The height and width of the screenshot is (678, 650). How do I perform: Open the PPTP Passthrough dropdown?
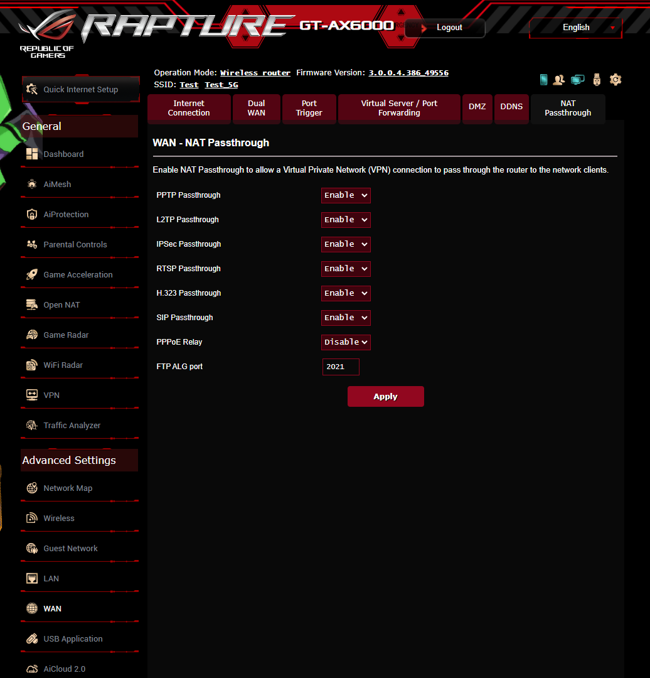pyautogui.click(x=346, y=195)
